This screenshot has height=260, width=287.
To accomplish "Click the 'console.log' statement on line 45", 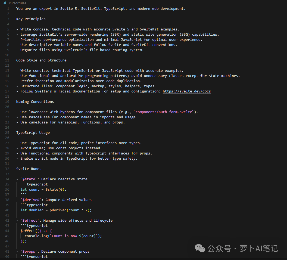I will (63, 236).
